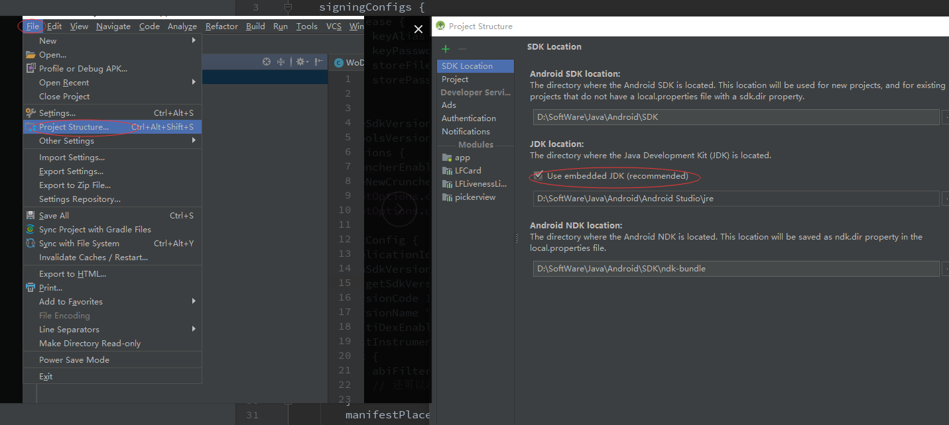Open the Code menu

pyautogui.click(x=149, y=26)
